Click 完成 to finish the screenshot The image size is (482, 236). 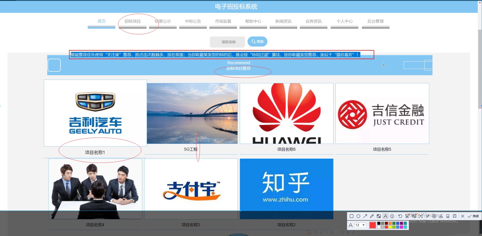click(473, 216)
